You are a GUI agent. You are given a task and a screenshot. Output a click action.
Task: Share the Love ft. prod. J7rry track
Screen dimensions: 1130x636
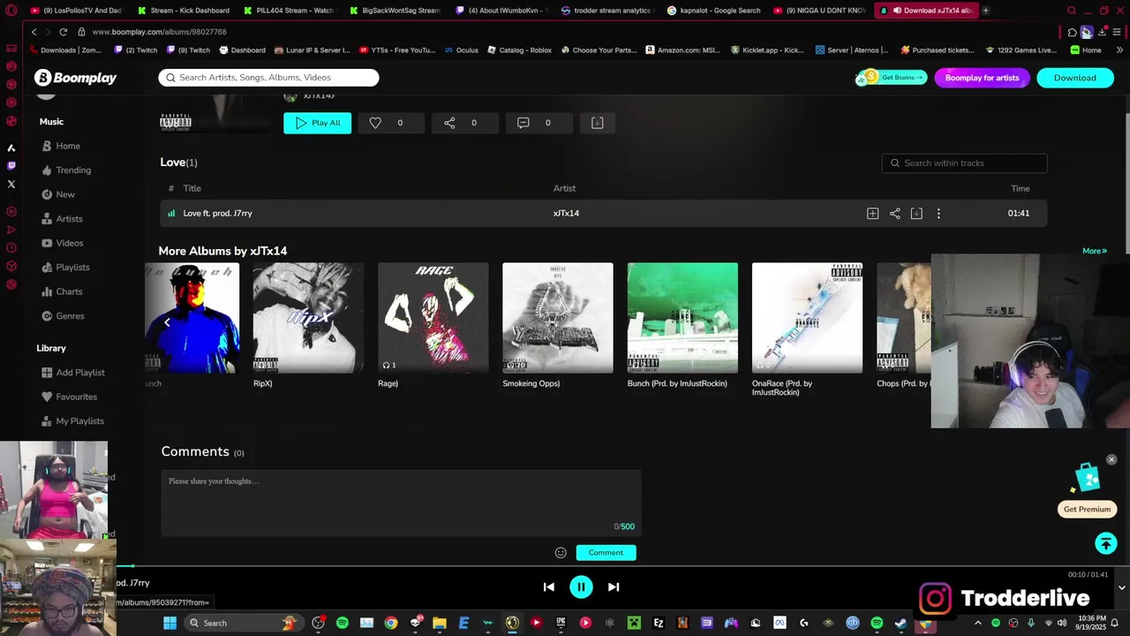pyautogui.click(x=894, y=213)
